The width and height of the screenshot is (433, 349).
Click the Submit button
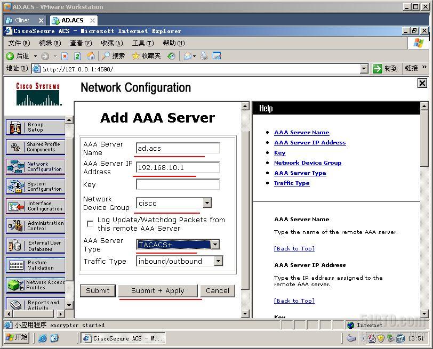[x=98, y=290]
